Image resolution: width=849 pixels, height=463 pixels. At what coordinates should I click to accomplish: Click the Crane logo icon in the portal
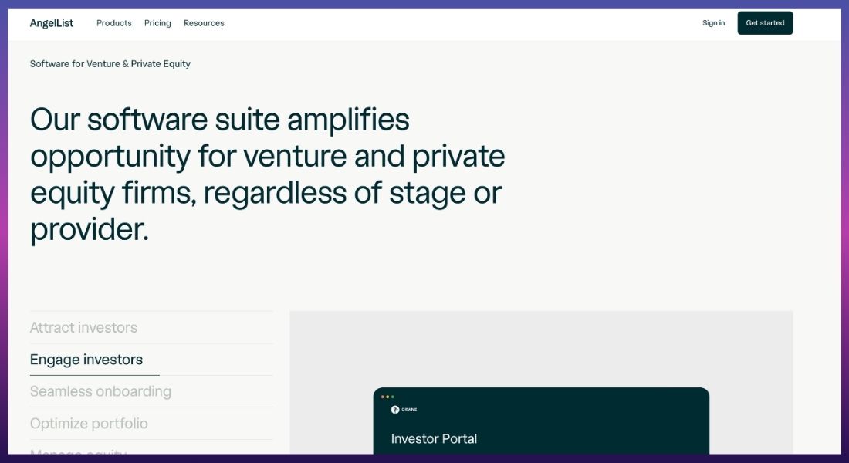[395, 410]
